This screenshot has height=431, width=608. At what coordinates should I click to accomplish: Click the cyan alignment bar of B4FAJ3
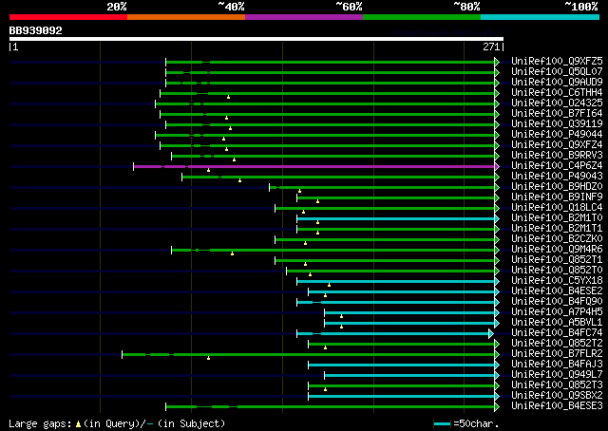click(401, 365)
